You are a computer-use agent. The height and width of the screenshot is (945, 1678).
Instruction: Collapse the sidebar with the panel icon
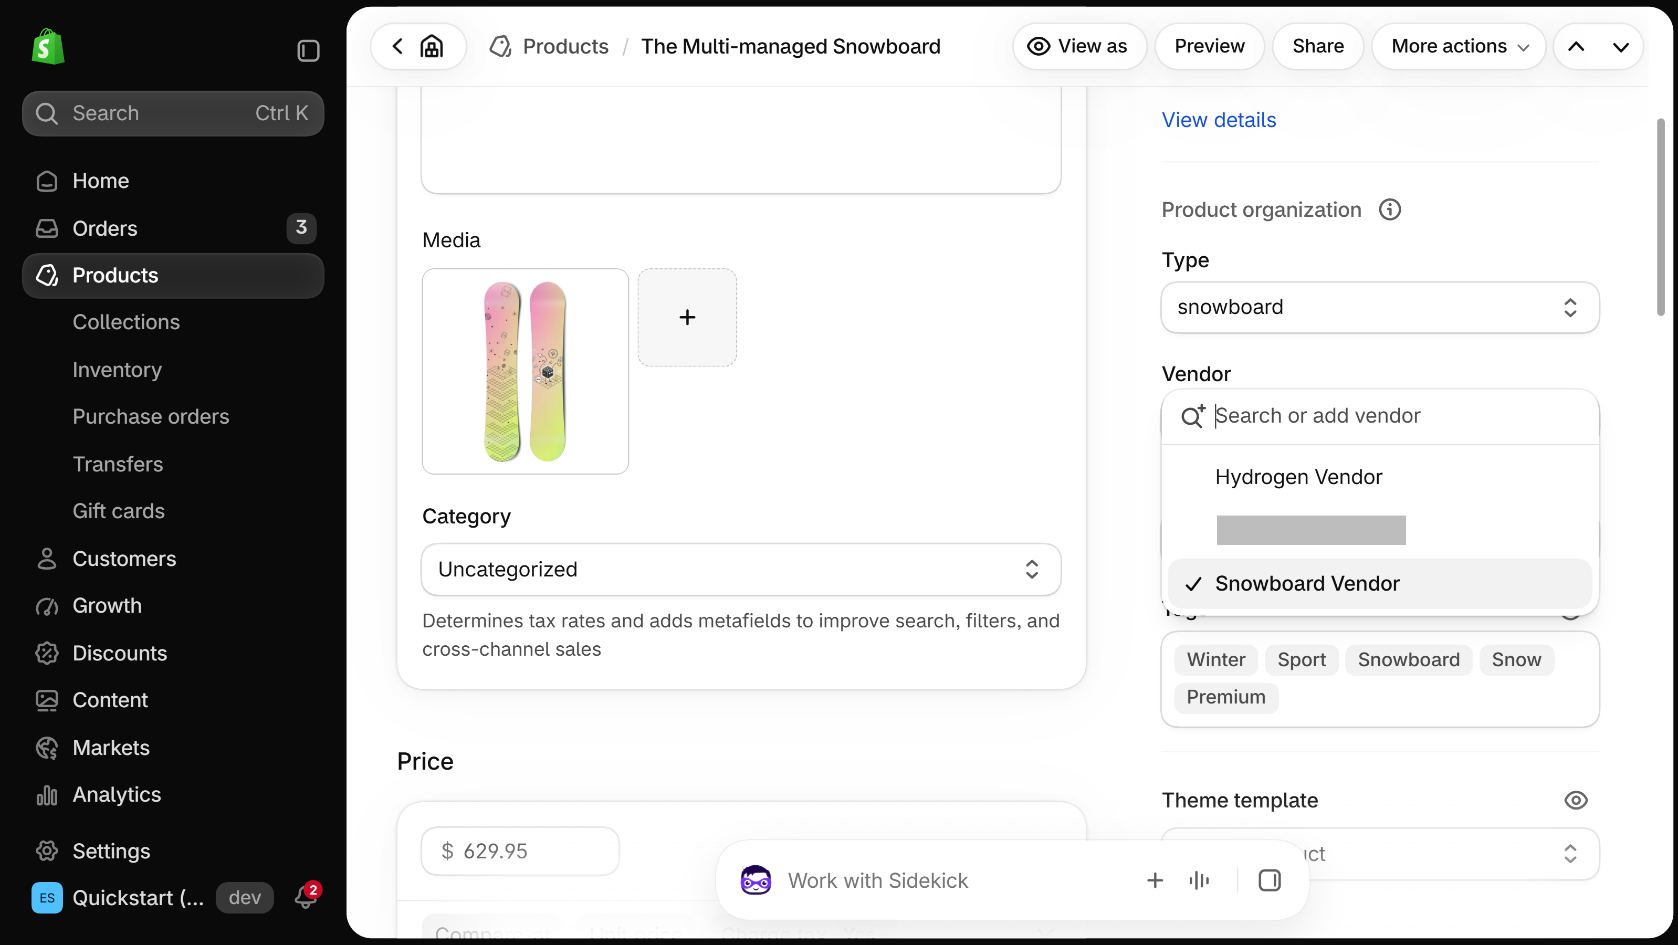coord(308,50)
